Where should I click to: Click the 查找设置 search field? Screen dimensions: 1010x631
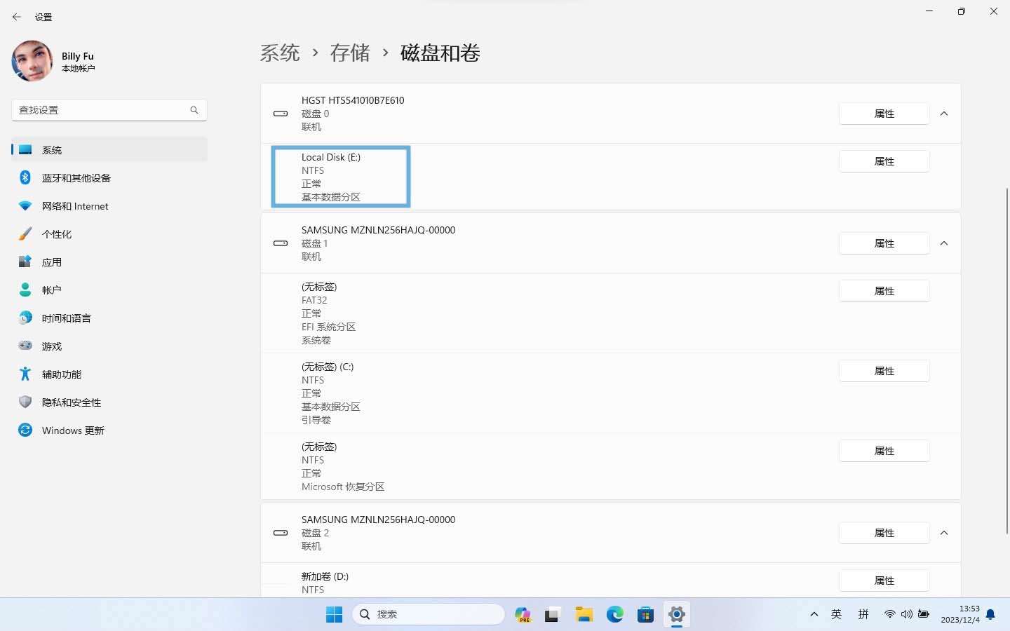109,110
